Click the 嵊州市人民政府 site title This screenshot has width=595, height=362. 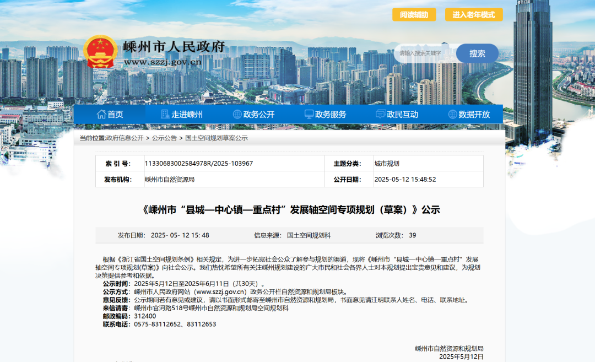click(x=174, y=46)
